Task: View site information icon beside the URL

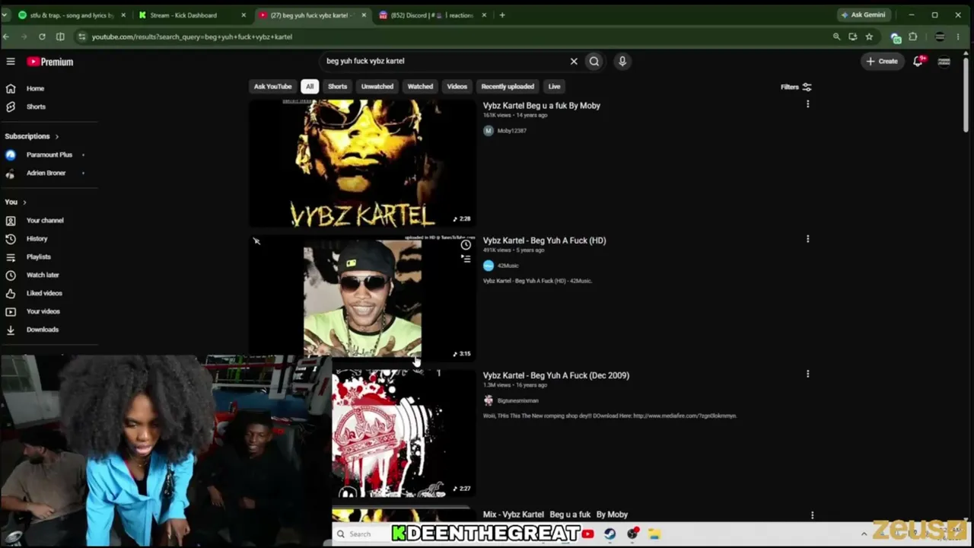Action: [81, 37]
